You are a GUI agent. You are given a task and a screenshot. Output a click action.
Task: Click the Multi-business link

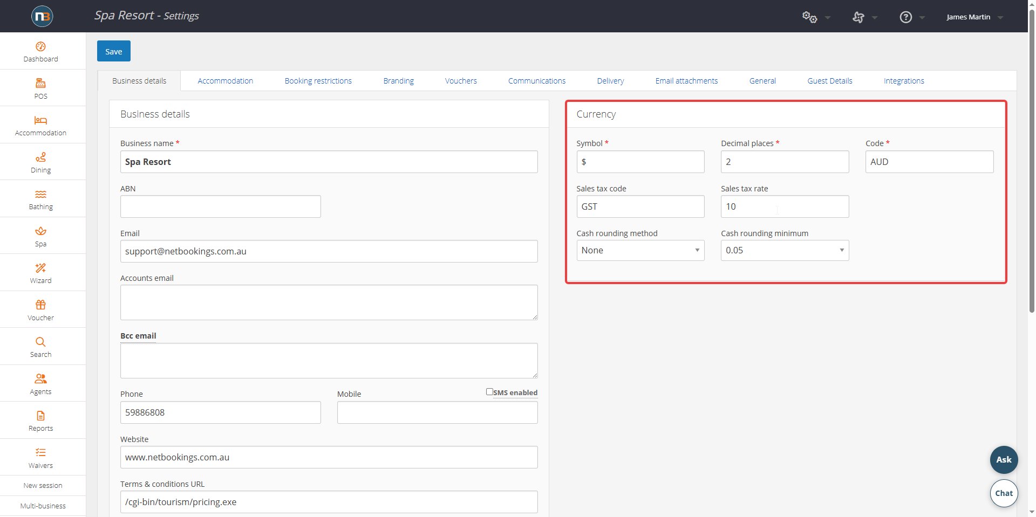(x=43, y=506)
